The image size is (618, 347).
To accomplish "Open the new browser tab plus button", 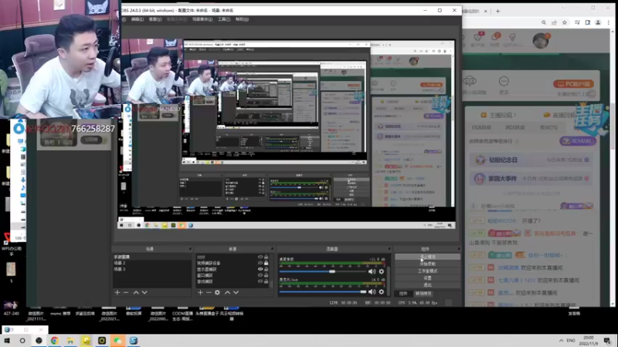I will tap(497, 11).
